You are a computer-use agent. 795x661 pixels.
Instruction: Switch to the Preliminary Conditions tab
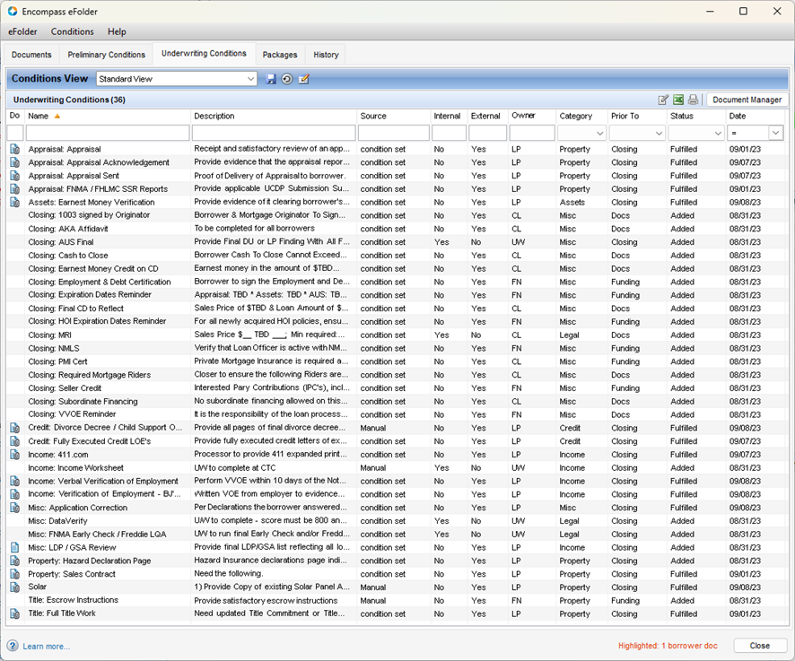tap(106, 55)
